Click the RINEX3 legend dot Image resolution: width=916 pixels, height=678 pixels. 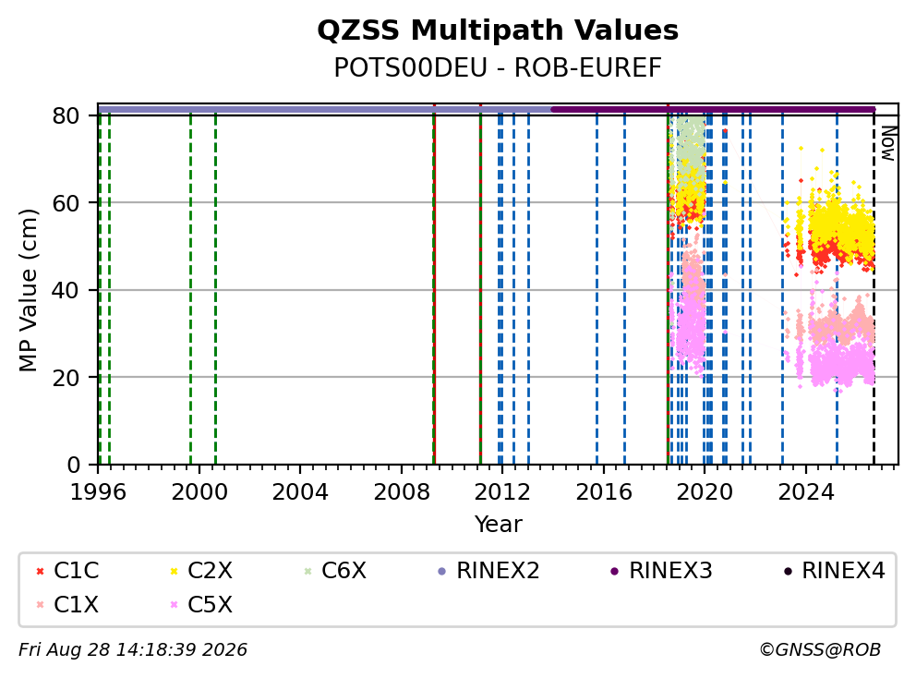pyautogui.click(x=614, y=571)
